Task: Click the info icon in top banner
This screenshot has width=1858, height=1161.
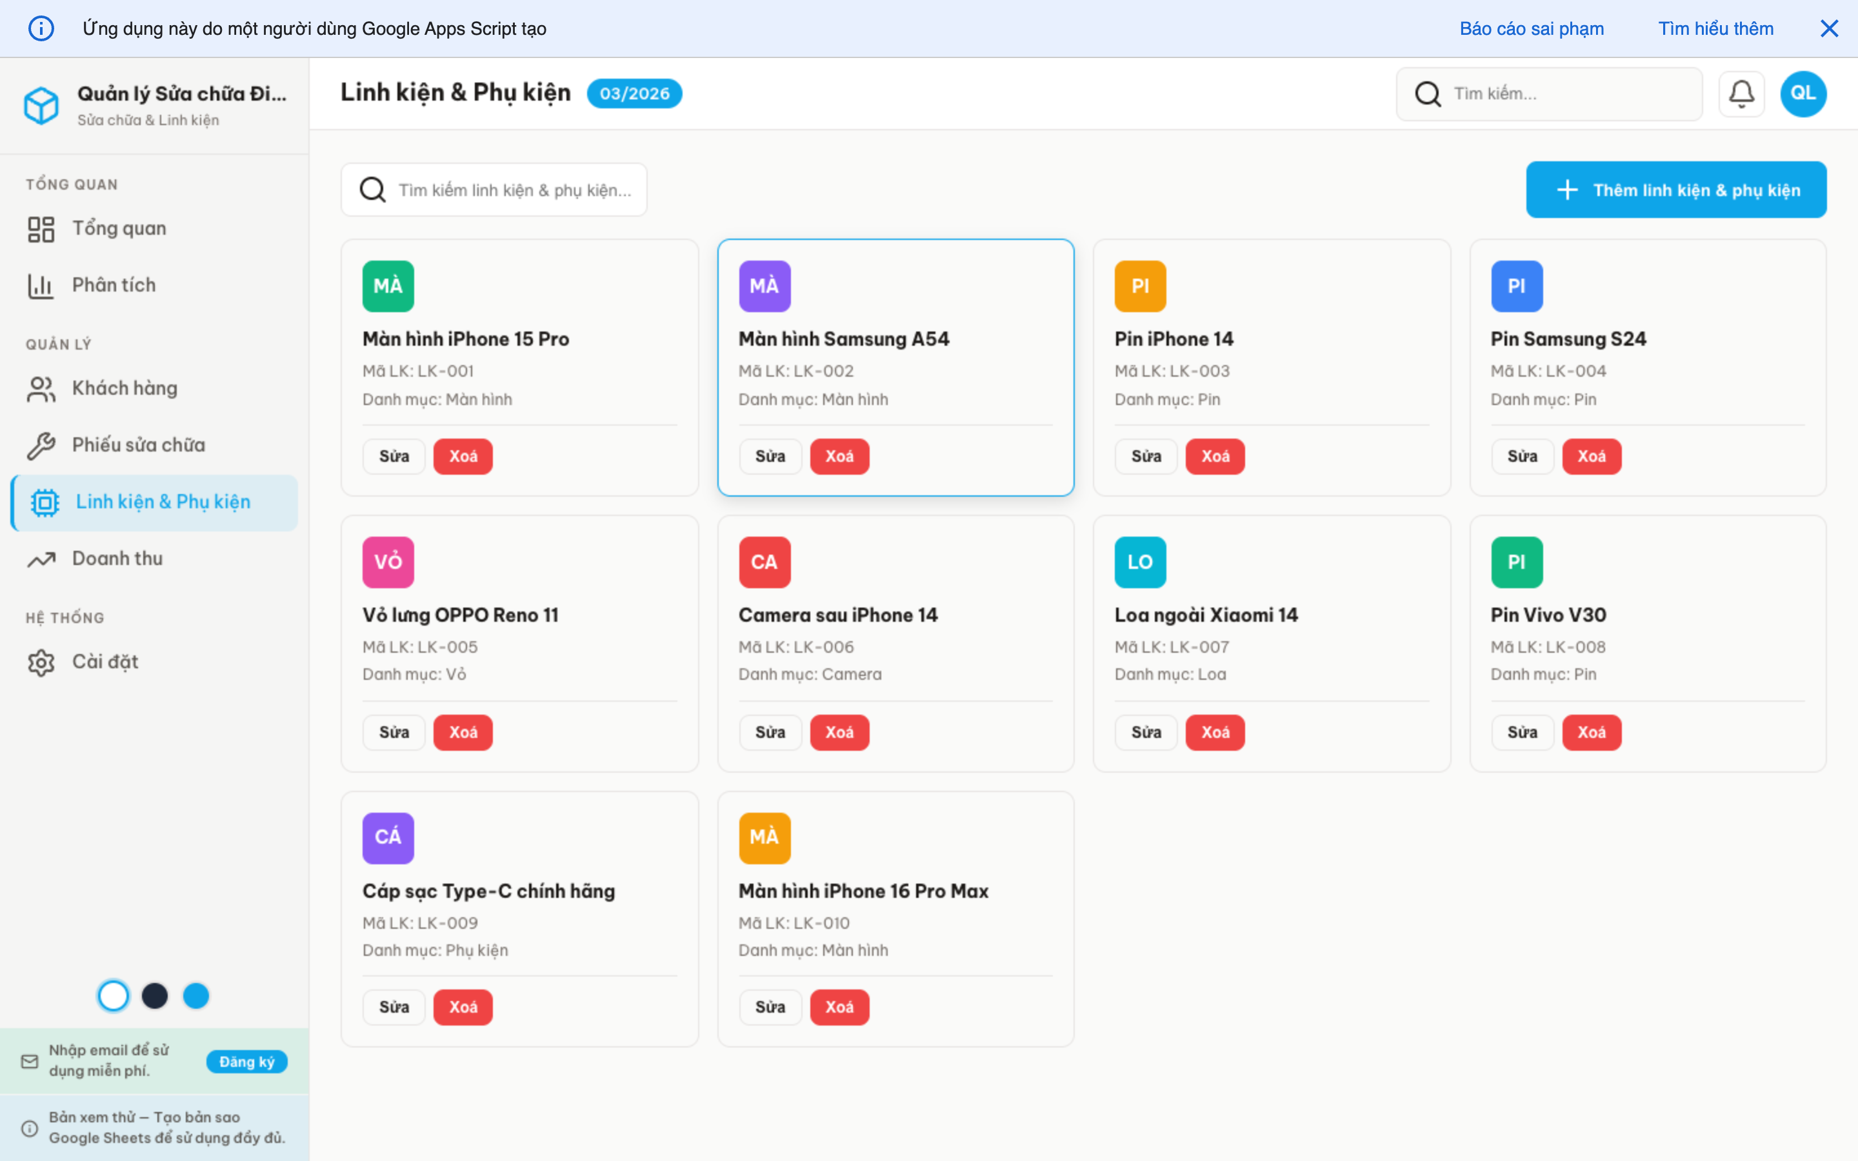Action: point(41,28)
